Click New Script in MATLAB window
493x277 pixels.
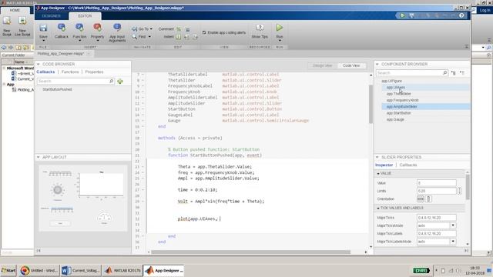click(x=7, y=26)
